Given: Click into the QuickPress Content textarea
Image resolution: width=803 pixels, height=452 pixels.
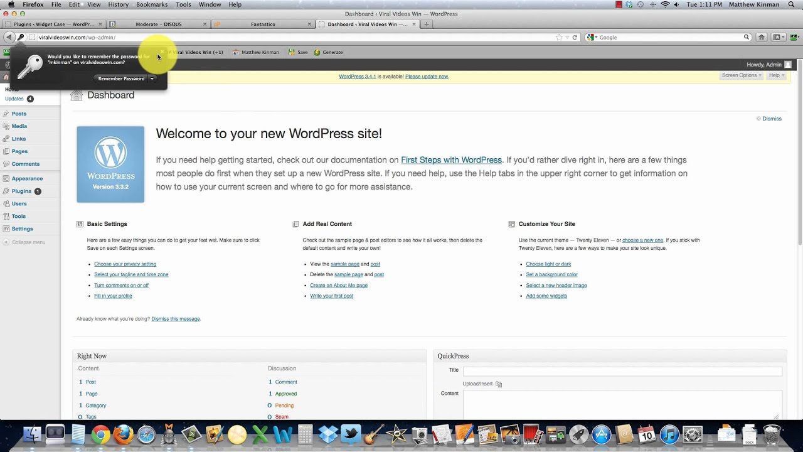Looking at the screenshot, I should point(622,405).
